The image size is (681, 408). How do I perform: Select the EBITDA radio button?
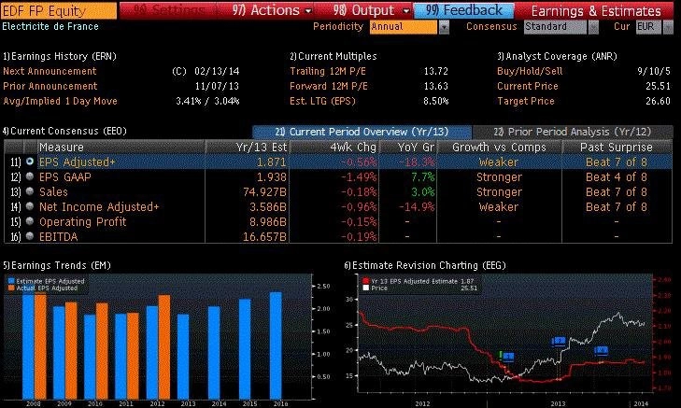[x=30, y=236]
